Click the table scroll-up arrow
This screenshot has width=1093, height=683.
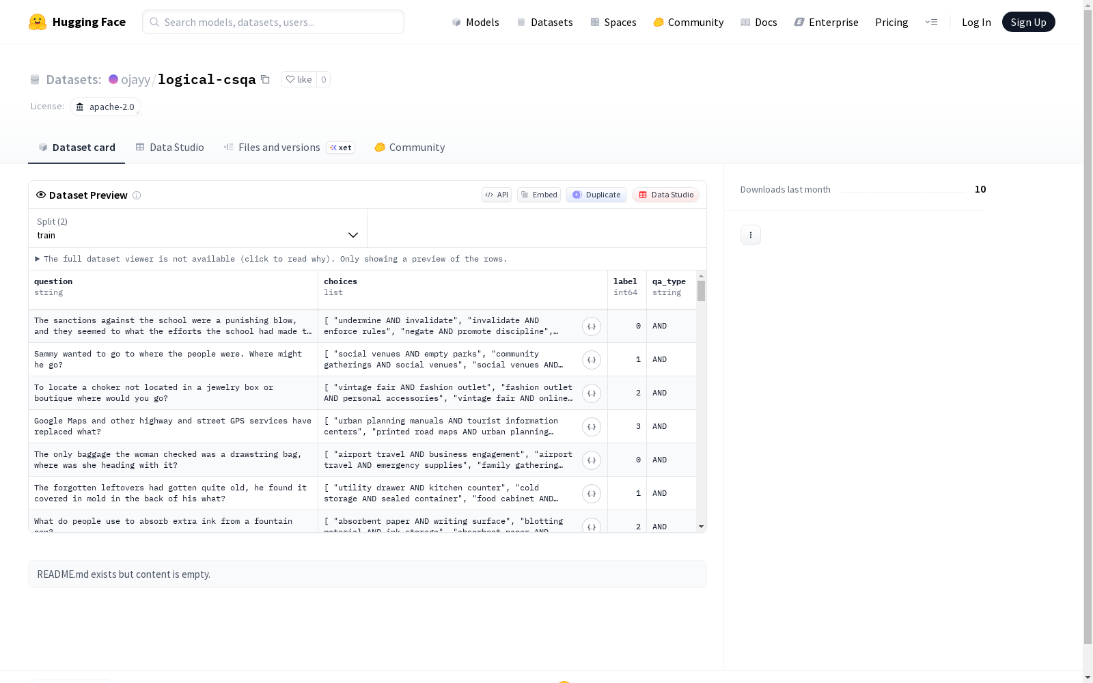point(701,276)
